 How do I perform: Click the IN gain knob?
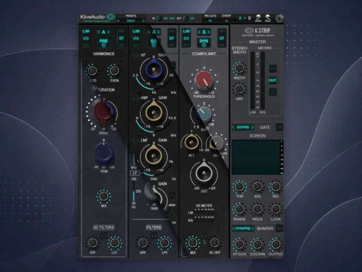[x=159, y=18]
